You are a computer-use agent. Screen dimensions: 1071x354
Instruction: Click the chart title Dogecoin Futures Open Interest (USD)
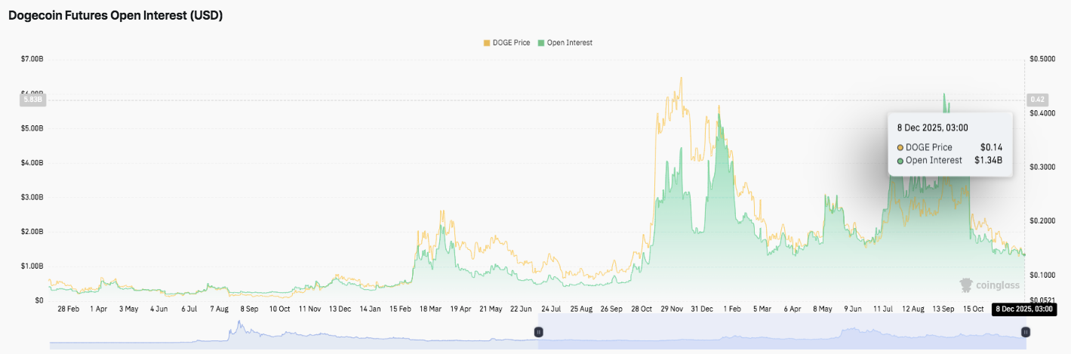[115, 15]
